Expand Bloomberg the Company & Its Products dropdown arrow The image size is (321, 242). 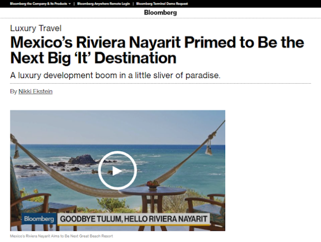[70, 4]
